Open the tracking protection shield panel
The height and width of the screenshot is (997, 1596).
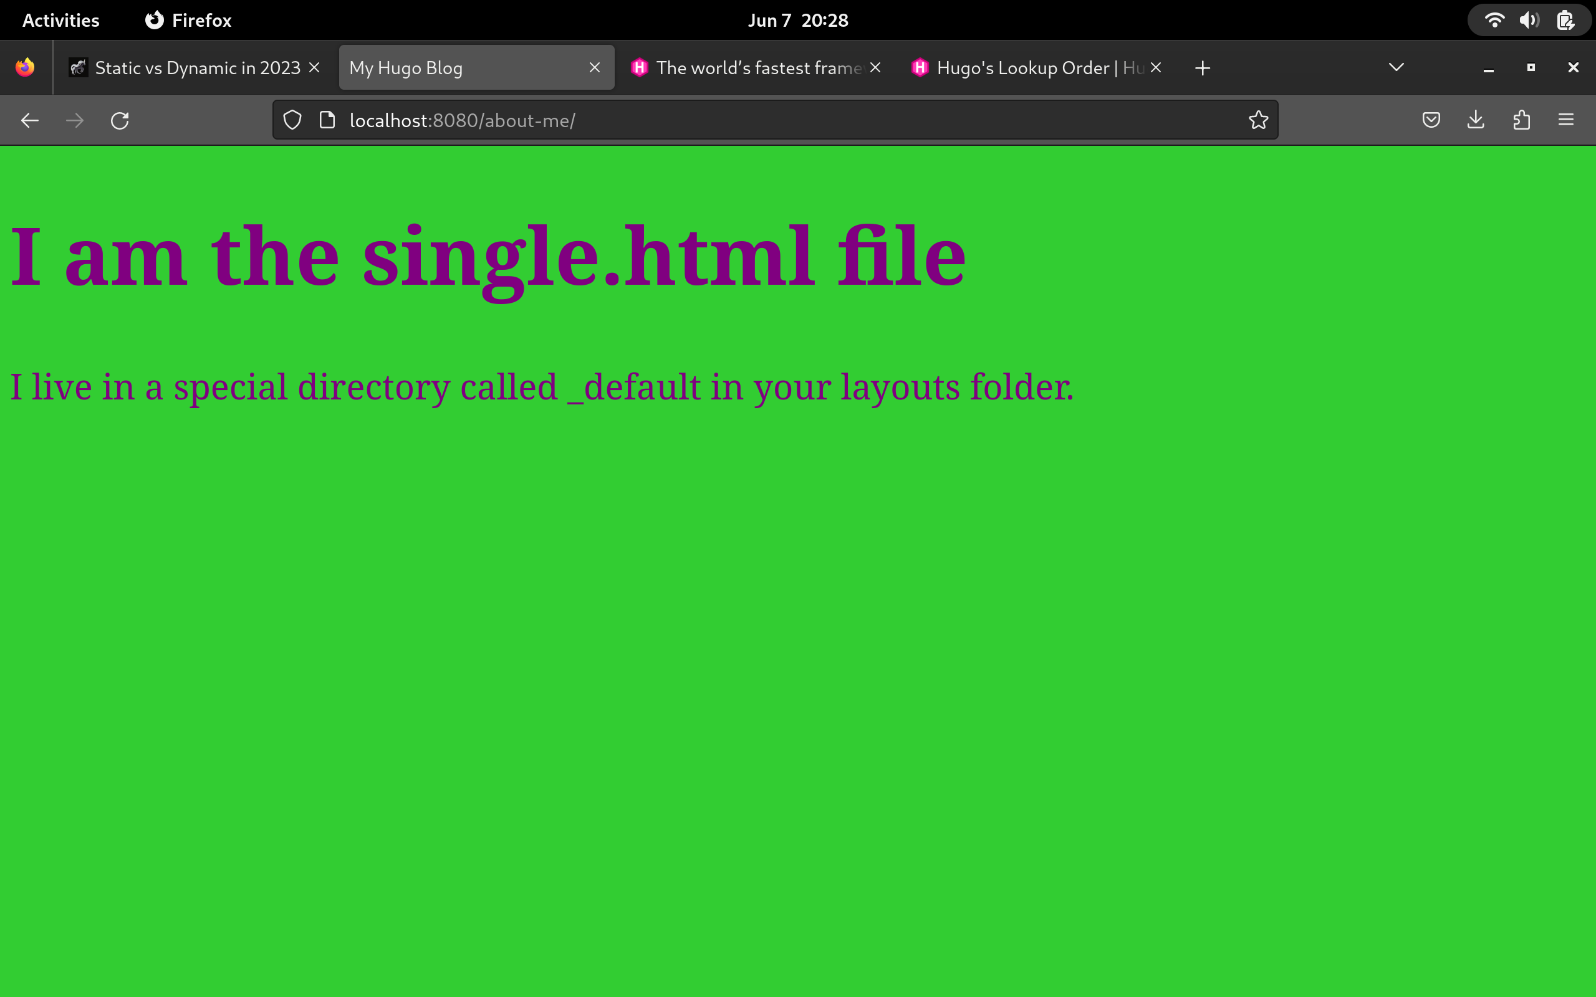coord(292,120)
